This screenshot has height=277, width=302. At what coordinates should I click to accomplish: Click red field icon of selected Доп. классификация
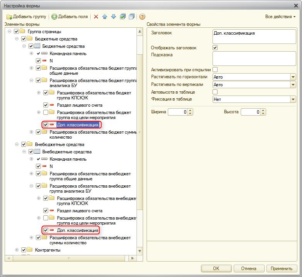52,125
